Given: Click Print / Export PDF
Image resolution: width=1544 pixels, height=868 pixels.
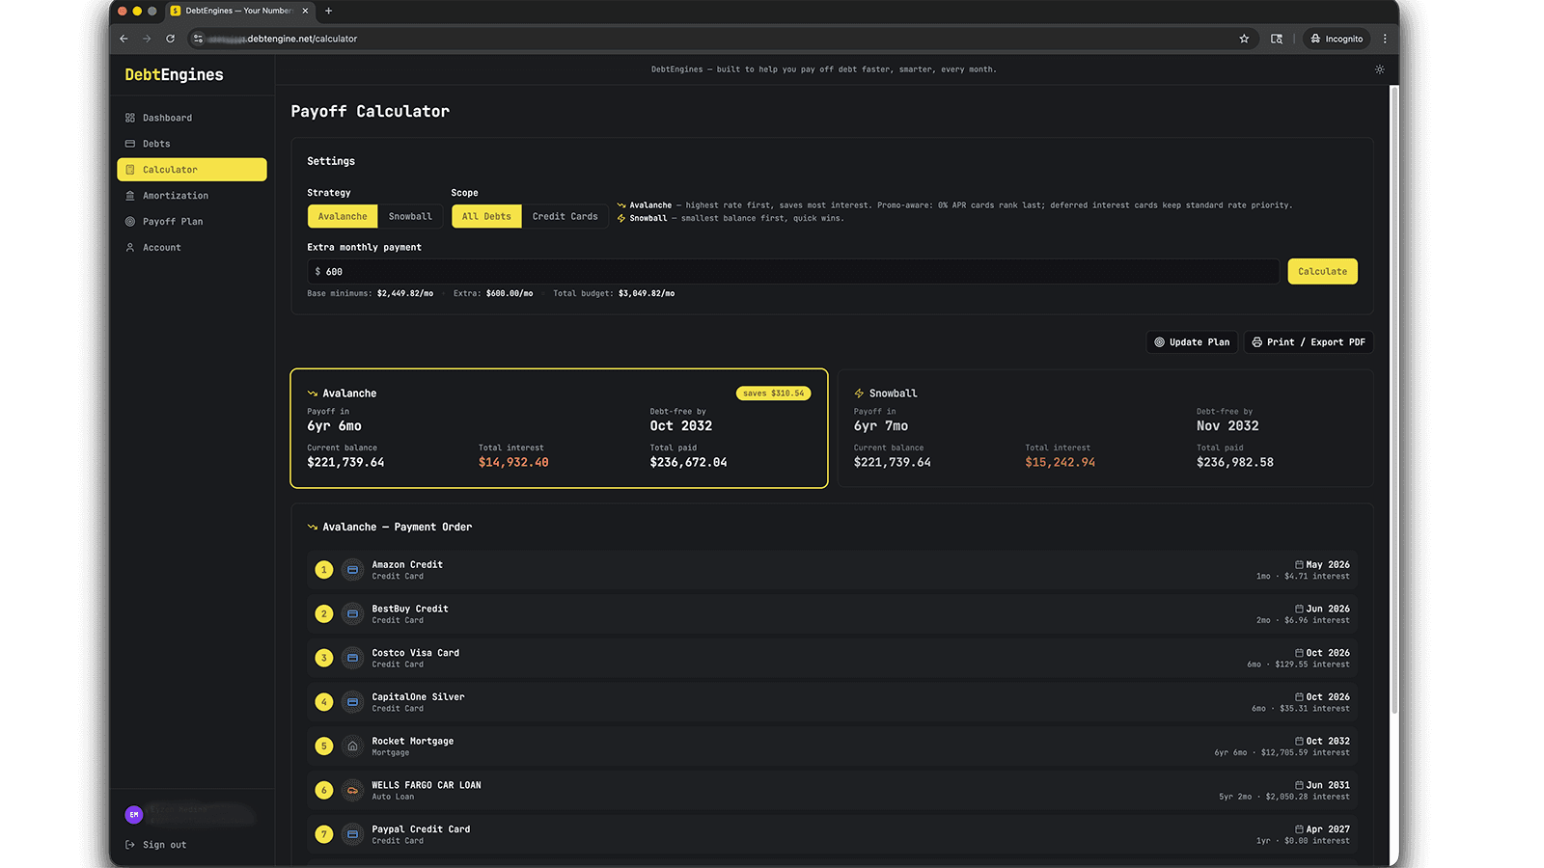Looking at the screenshot, I should [1309, 341].
